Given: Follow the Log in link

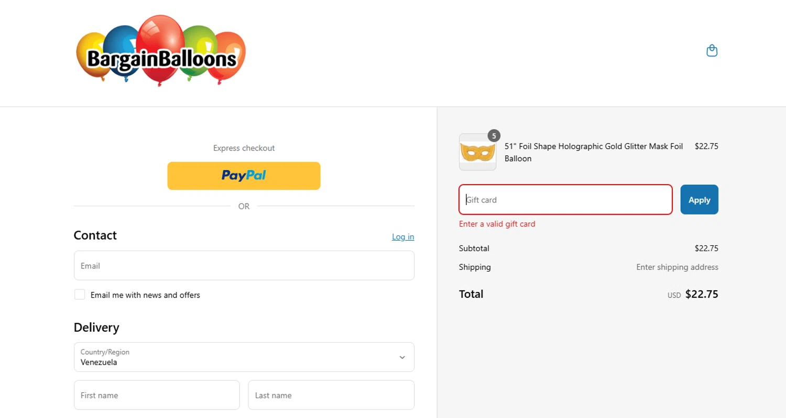Looking at the screenshot, I should (x=403, y=237).
